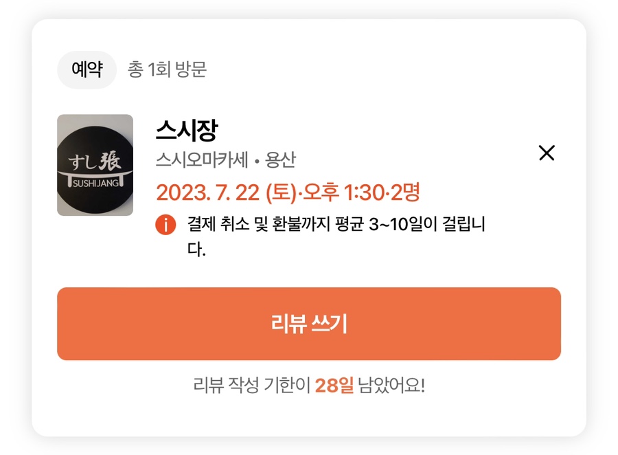Click the SUSHIJANG lettering inside the logo

pos(95,184)
